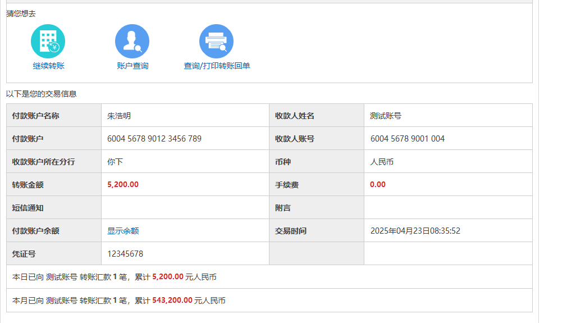Click the payer name 朱浩明
Image resolution: width=567 pixels, height=323 pixels.
pos(119,116)
